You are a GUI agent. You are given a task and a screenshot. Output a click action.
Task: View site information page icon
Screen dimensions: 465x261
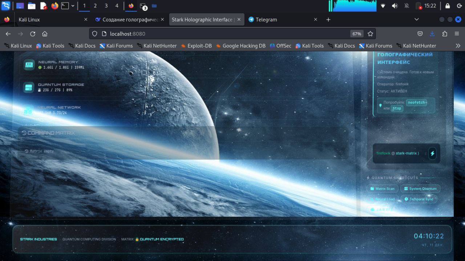point(104,34)
